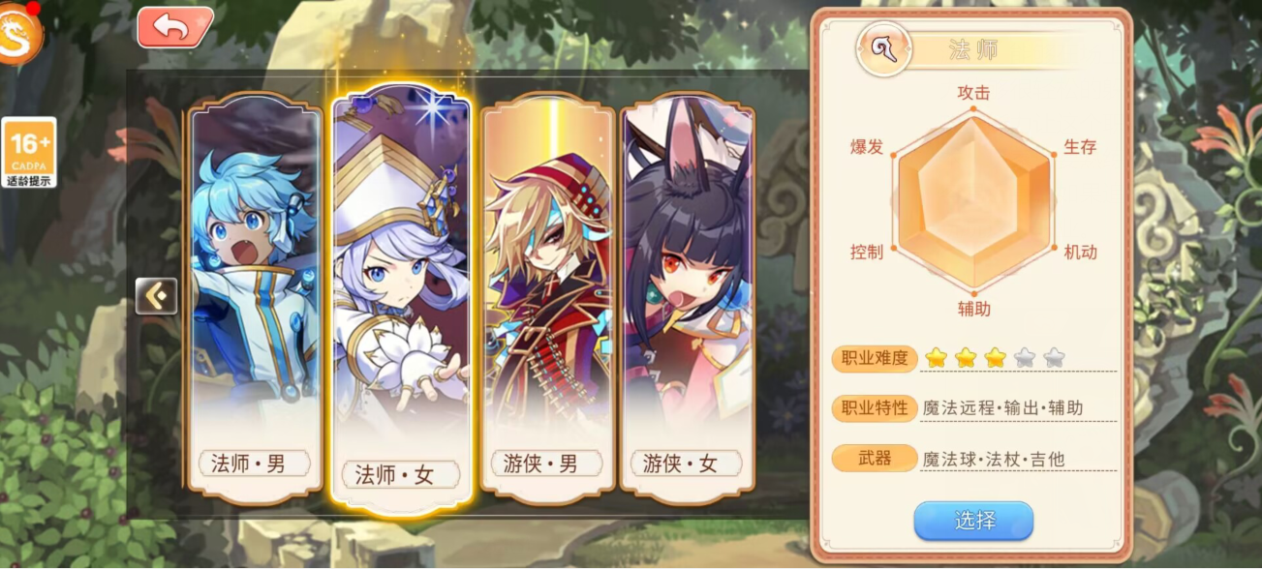Select the 游侠·男 character card
1262x569 pixels.
click(548, 300)
